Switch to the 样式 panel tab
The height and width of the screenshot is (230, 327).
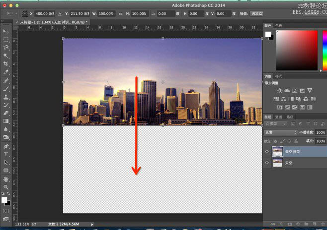(x=278, y=76)
